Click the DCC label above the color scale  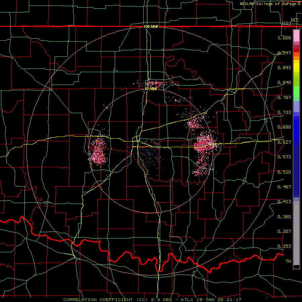(295, 20)
